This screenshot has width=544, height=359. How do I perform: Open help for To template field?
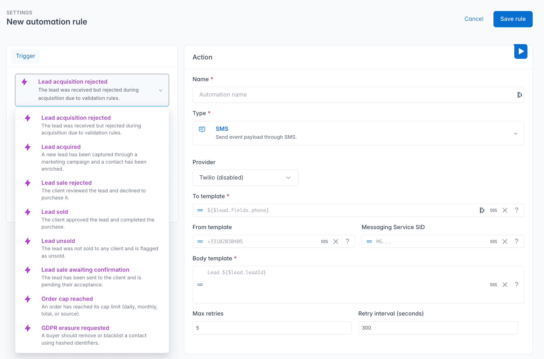pos(516,210)
